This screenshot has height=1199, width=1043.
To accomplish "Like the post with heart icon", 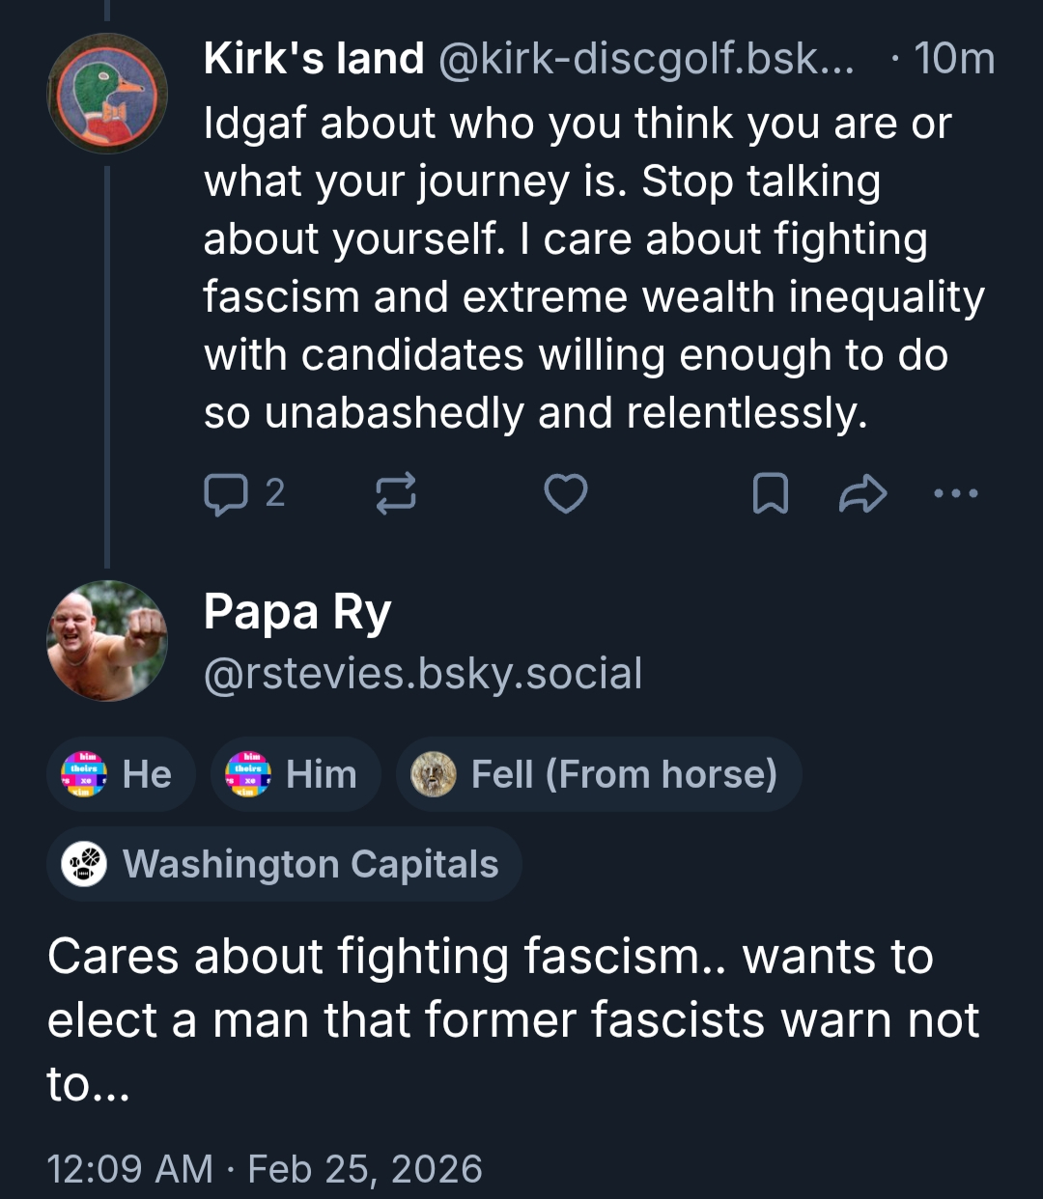I will (x=566, y=494).
